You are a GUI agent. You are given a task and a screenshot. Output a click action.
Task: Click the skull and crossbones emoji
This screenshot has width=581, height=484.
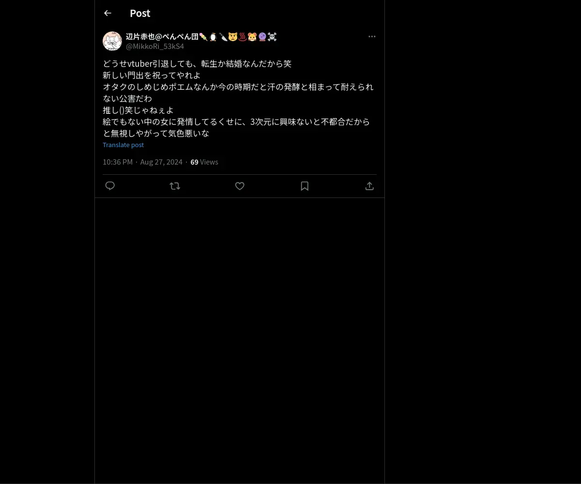pos(272,36)
